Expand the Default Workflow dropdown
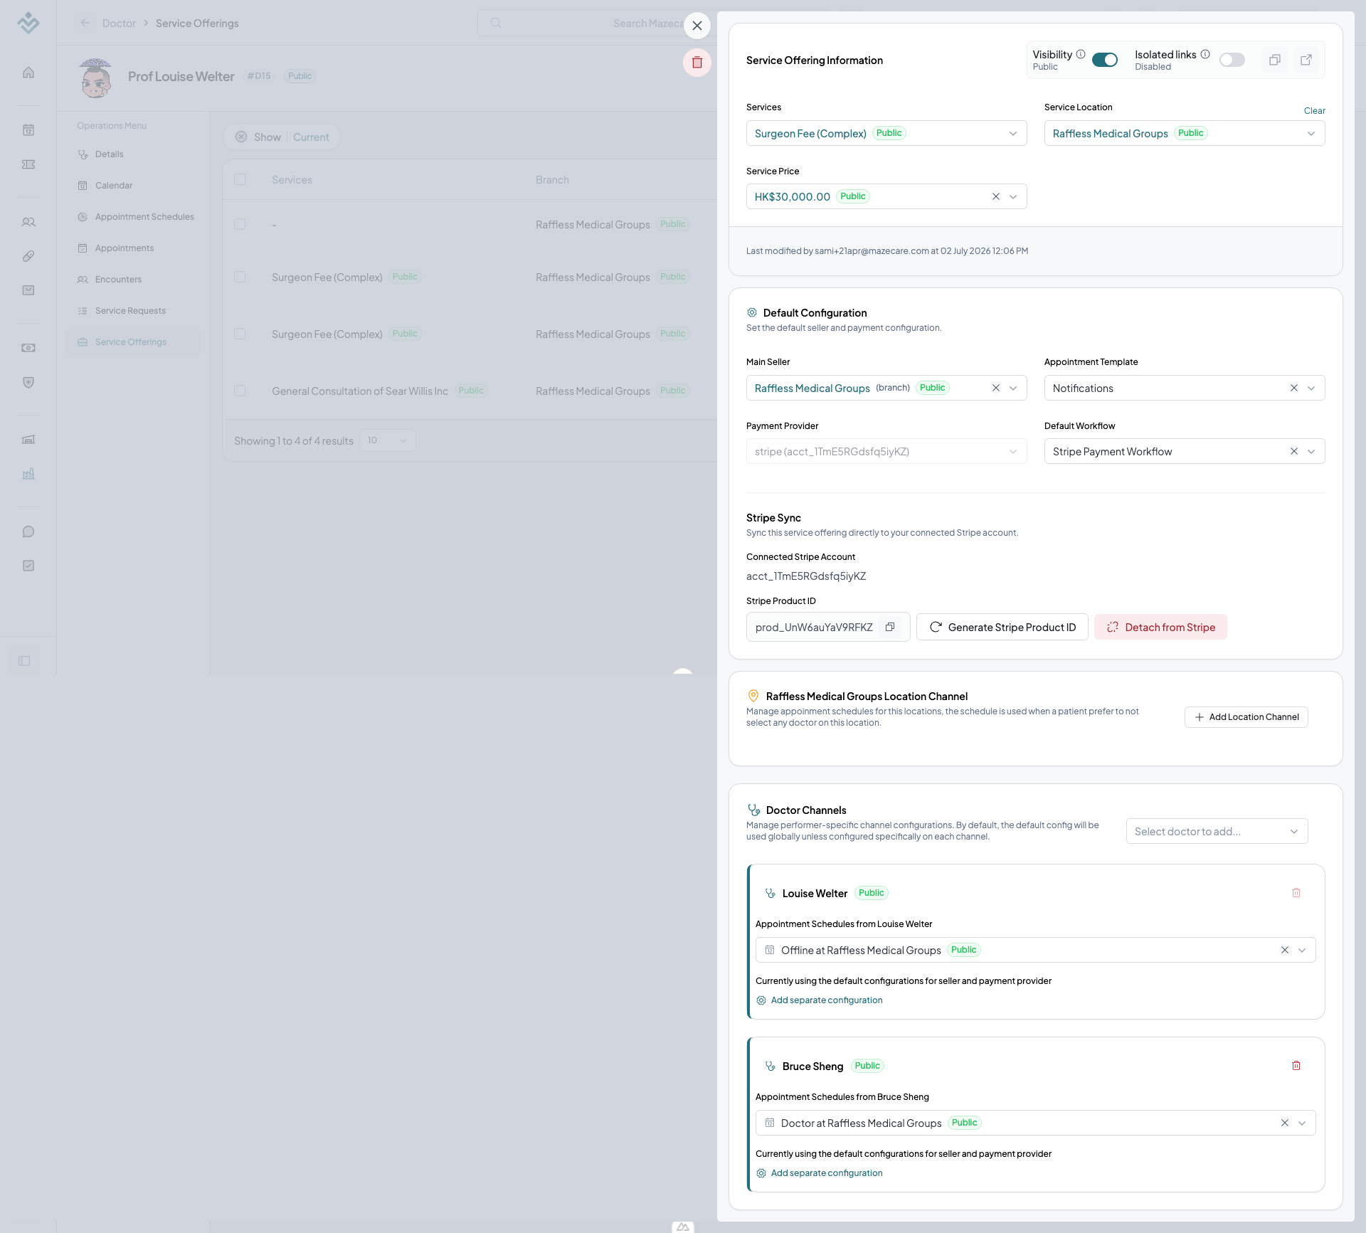The height and width of the screenshot is (1233, 1366). tap(1311, 451)
